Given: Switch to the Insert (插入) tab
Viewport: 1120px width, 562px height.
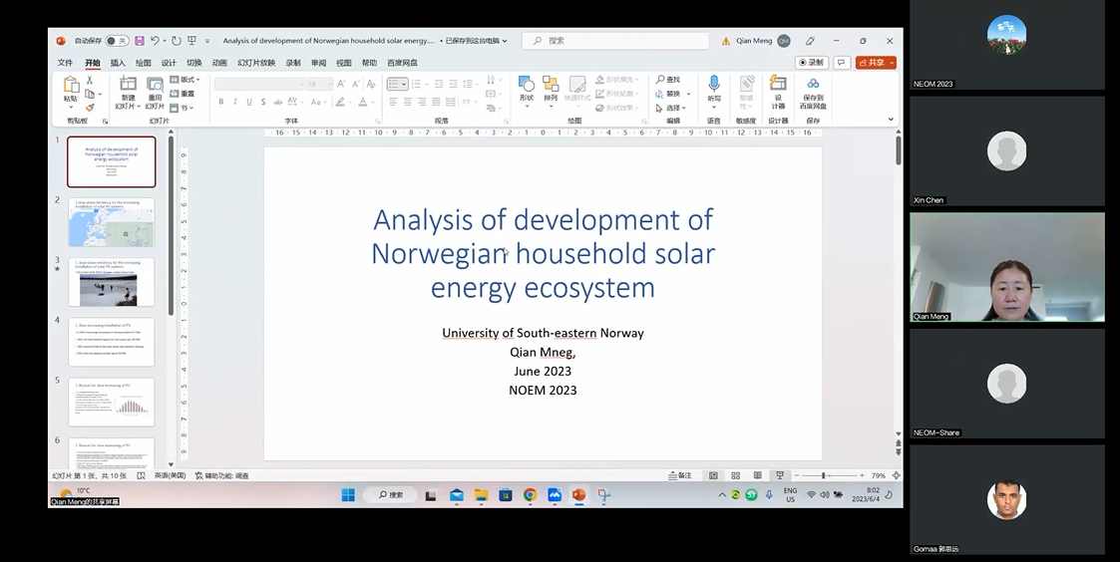Looking at the screenshot, I should [x=118, y=63].
